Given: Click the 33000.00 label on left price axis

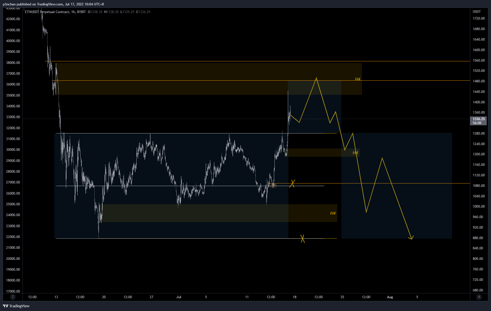Looking at the screenshot, I should [13, 117].
